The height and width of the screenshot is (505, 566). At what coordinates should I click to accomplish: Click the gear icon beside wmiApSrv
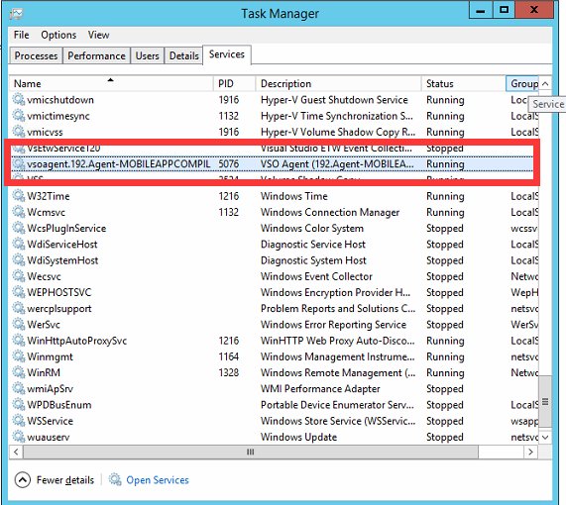click(x=19, y=388)
